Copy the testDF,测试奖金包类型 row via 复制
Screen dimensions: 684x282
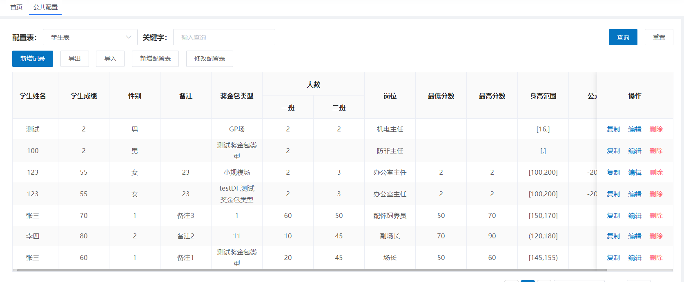click(613, 194)
